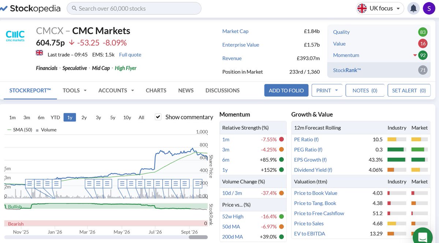Open the UK focus region dropdown

[380, 8]
